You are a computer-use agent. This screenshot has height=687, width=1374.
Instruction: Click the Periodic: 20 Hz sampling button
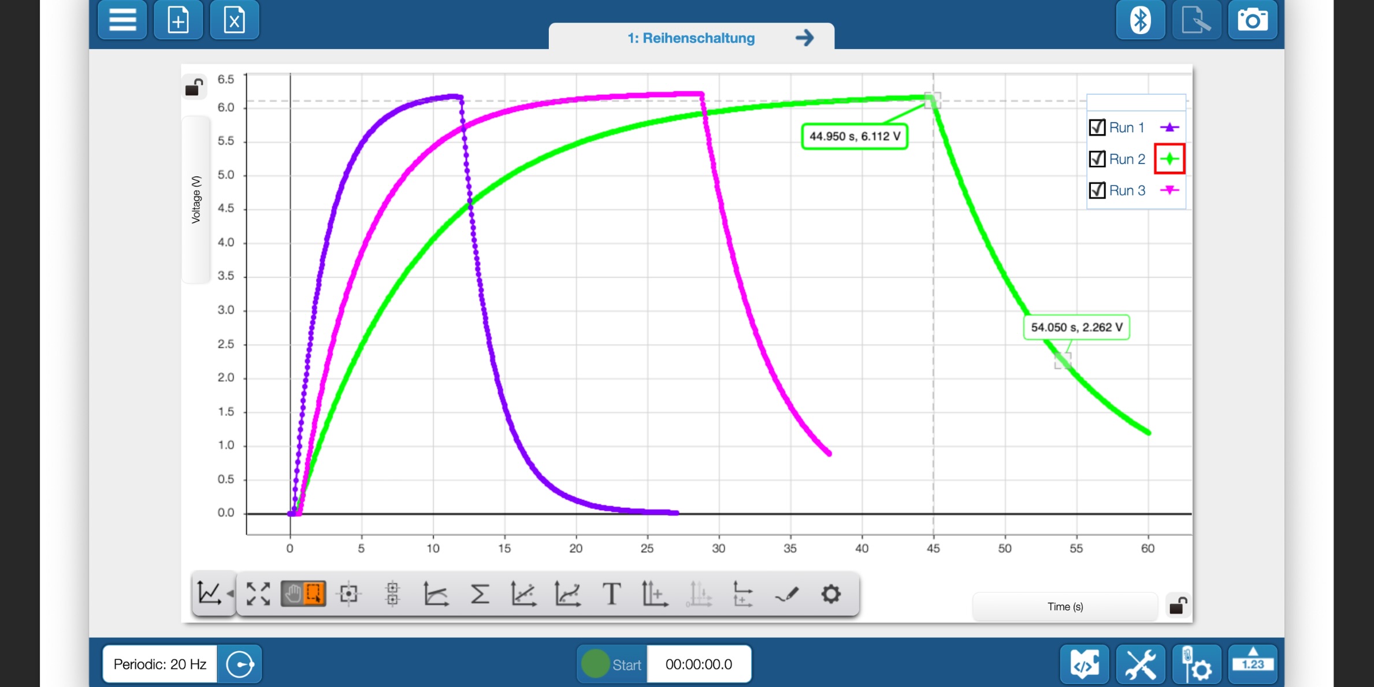(x=160, y=664)
